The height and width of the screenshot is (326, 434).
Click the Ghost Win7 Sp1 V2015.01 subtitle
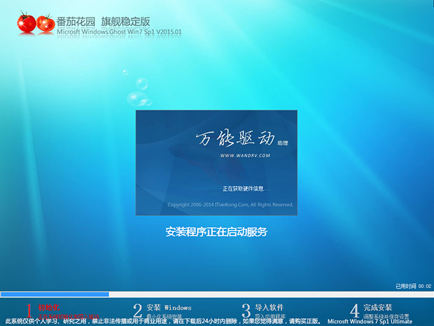(120, 32)
